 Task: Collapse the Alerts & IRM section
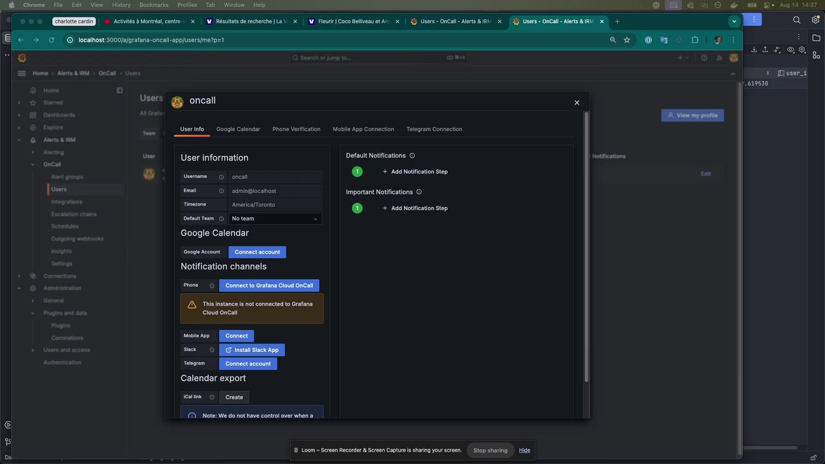click(19, 140)
